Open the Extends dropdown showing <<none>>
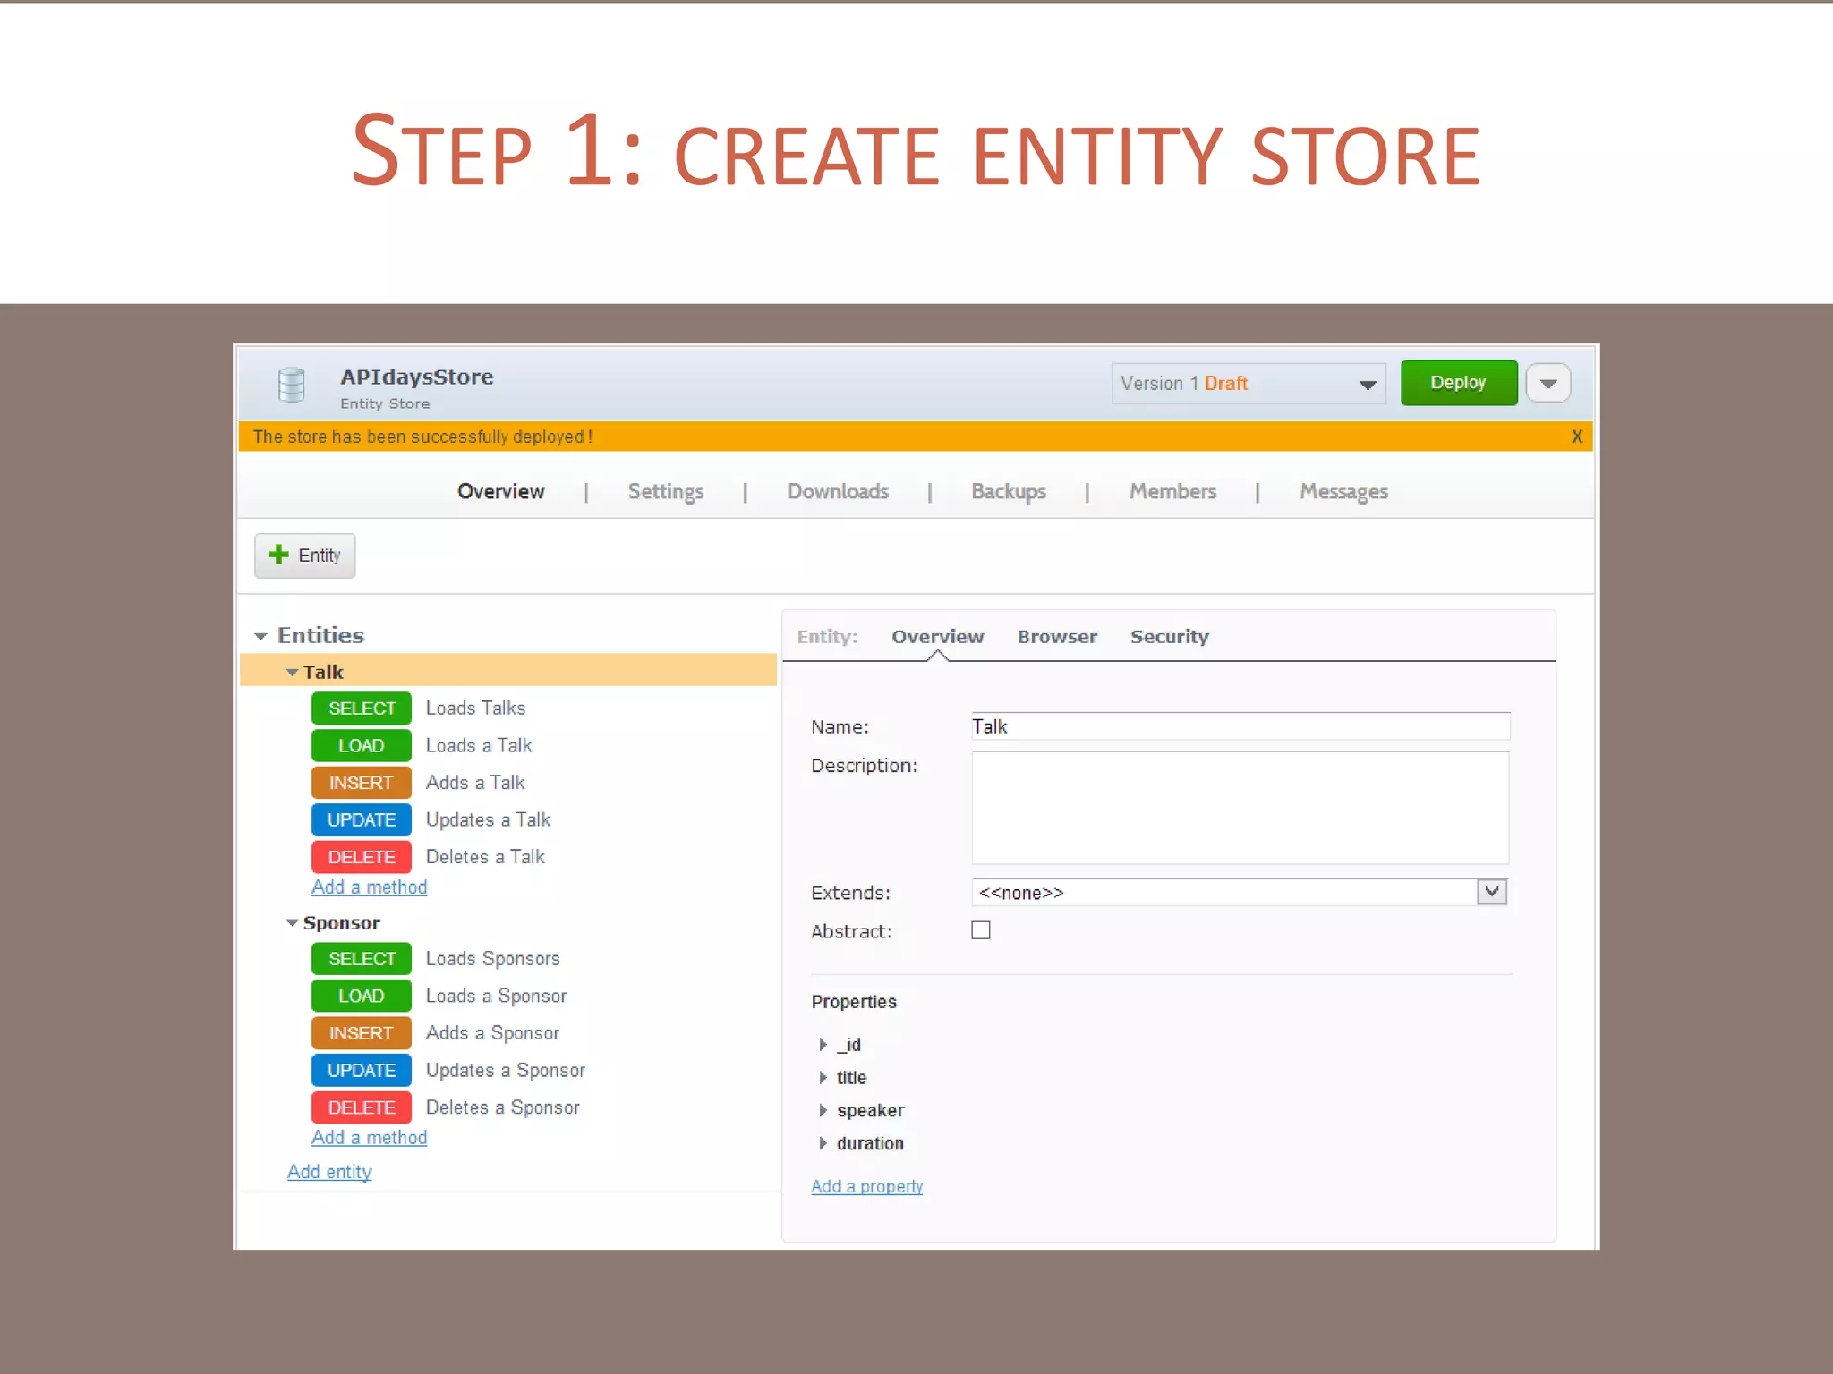 [x=1240, y=892]
